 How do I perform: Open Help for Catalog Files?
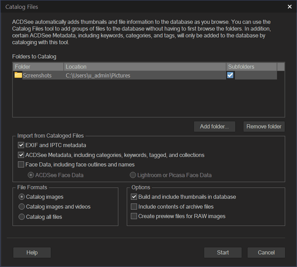(x=32, y=252)
